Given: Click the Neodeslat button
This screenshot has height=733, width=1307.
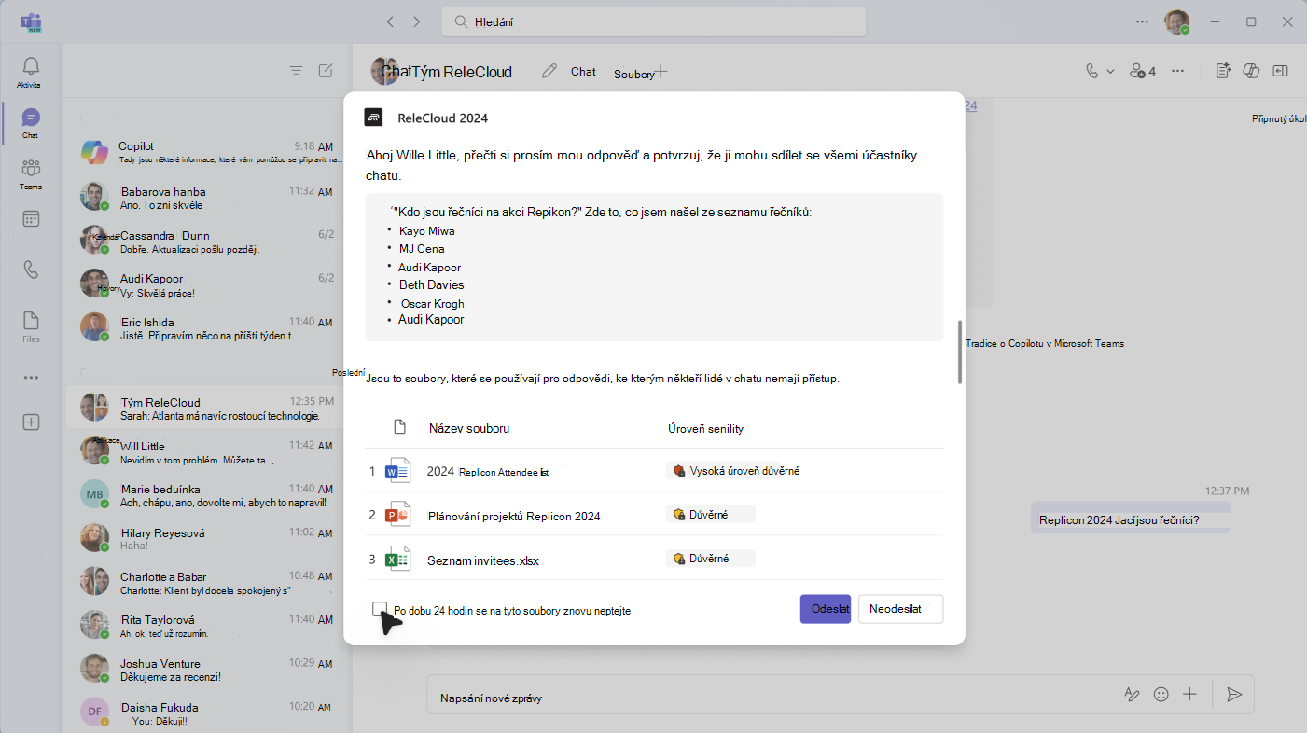Looking at the screenshot, I should pyautogui.click(x=901, y=609).
